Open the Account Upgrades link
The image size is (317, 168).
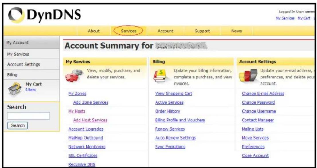tap(86, 129)
